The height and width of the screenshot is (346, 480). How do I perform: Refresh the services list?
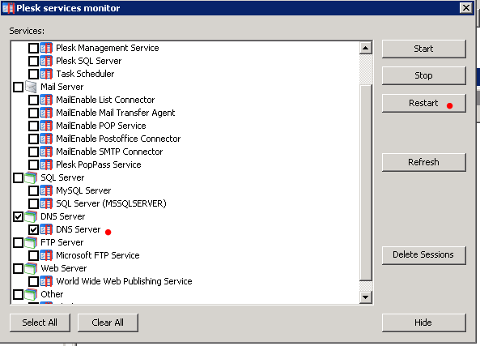click(423, 162)
